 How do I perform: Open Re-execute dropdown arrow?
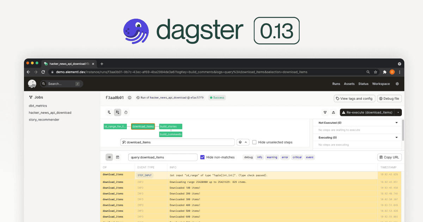(x=398, y=112)
